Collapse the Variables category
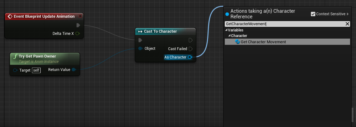 point(226,30)
